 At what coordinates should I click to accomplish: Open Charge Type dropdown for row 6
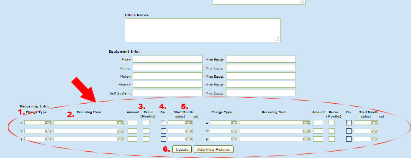pos(223,139)
